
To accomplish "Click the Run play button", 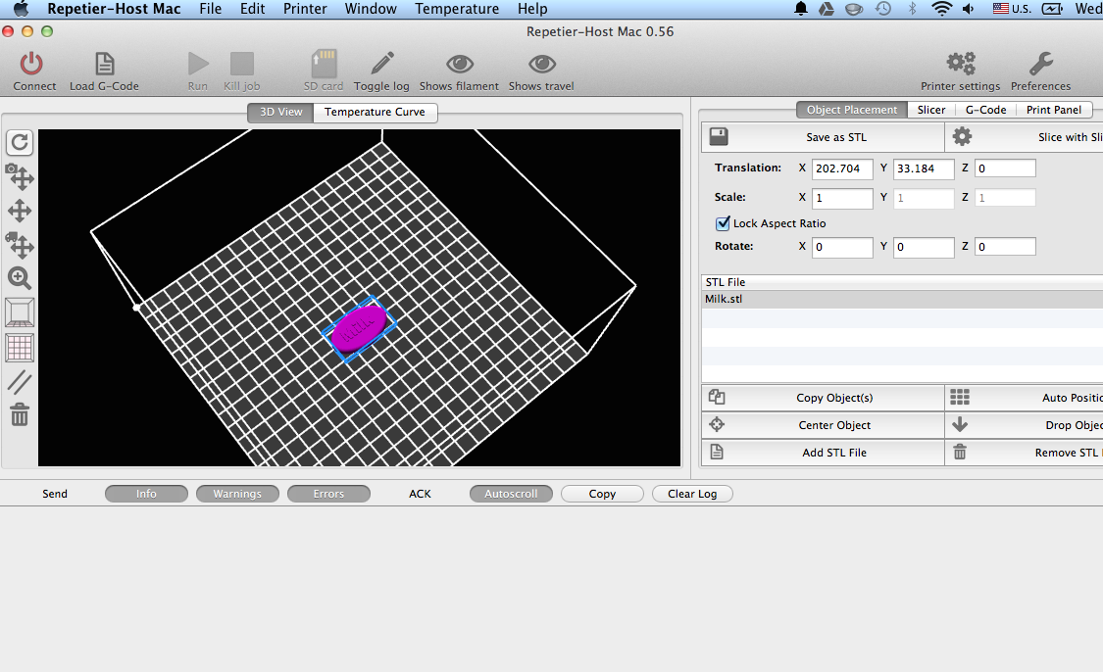I will coord(198,64).
